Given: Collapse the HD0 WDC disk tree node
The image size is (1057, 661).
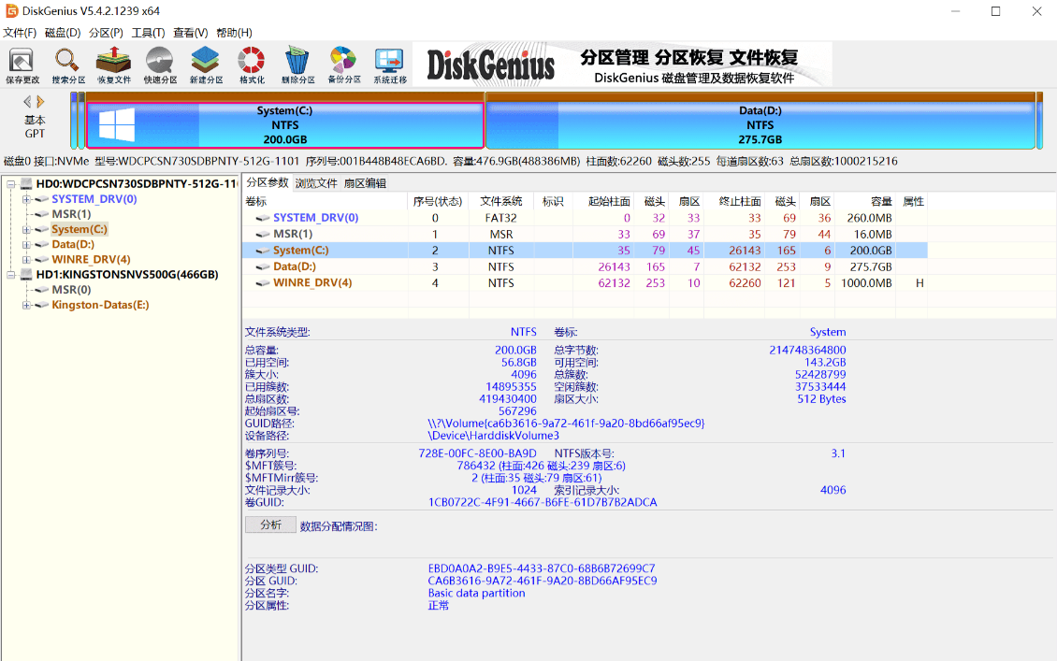Looking at the screenshot, I should [11, 184].
